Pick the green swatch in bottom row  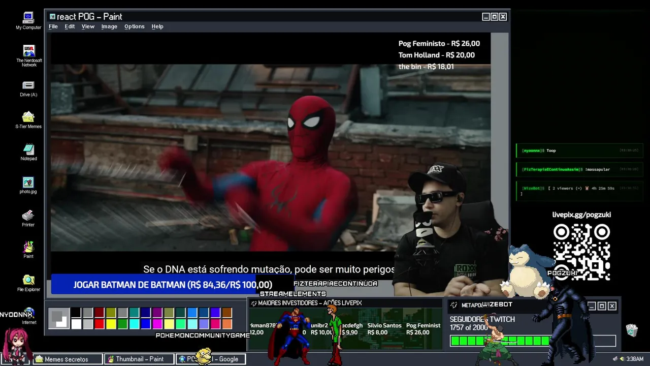tap(122, 324)
